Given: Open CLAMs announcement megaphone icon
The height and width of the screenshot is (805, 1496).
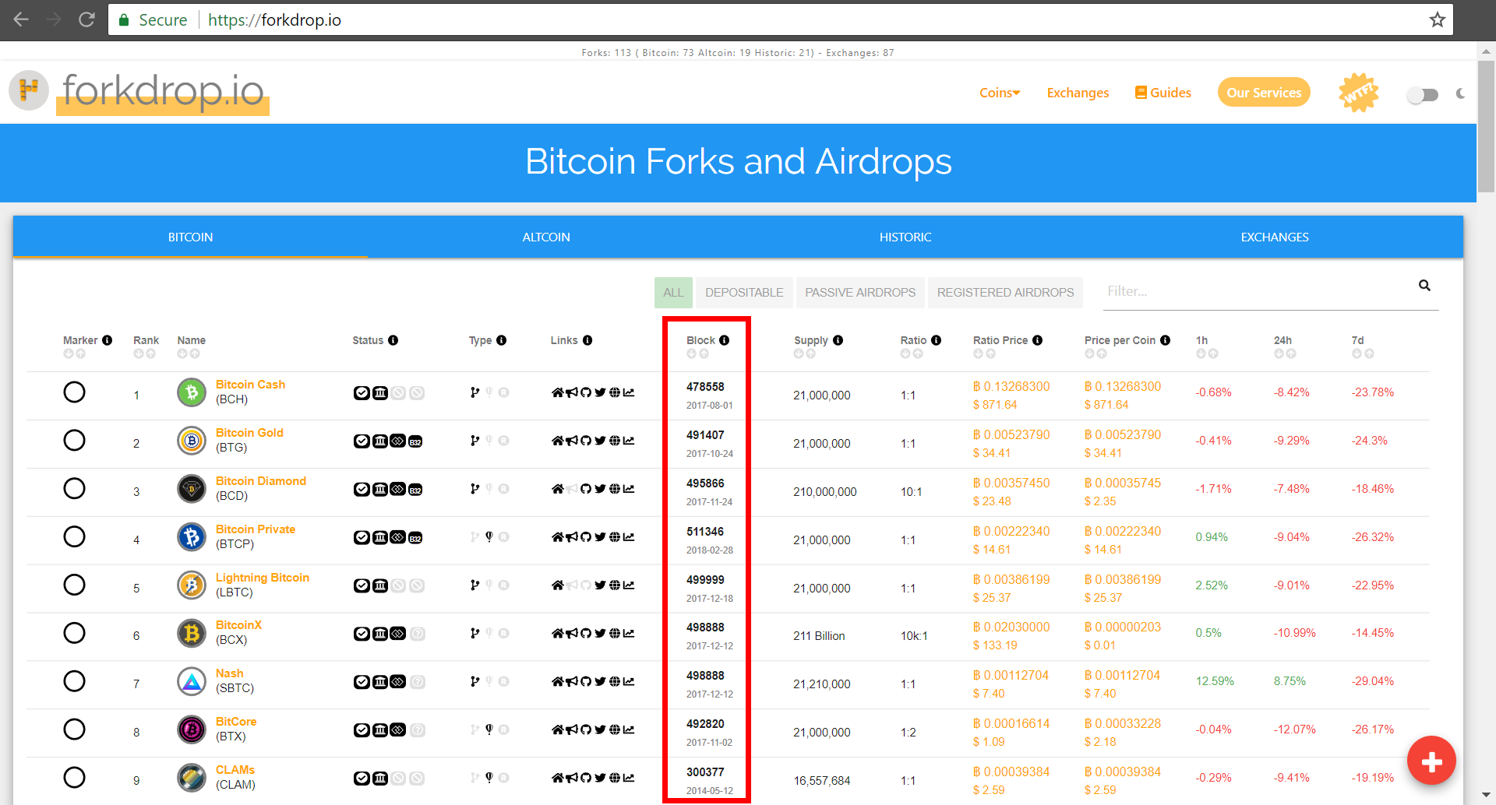Looking at the screenshot, I should point(572,778).
